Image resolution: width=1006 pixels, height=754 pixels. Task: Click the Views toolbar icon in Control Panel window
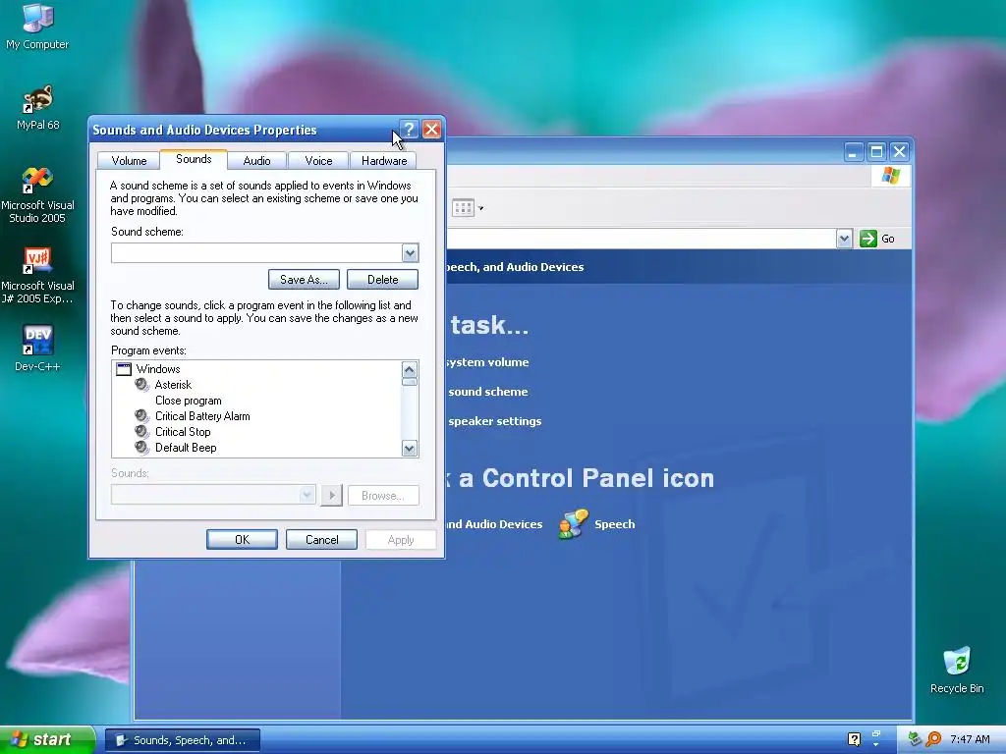point(463,208)
